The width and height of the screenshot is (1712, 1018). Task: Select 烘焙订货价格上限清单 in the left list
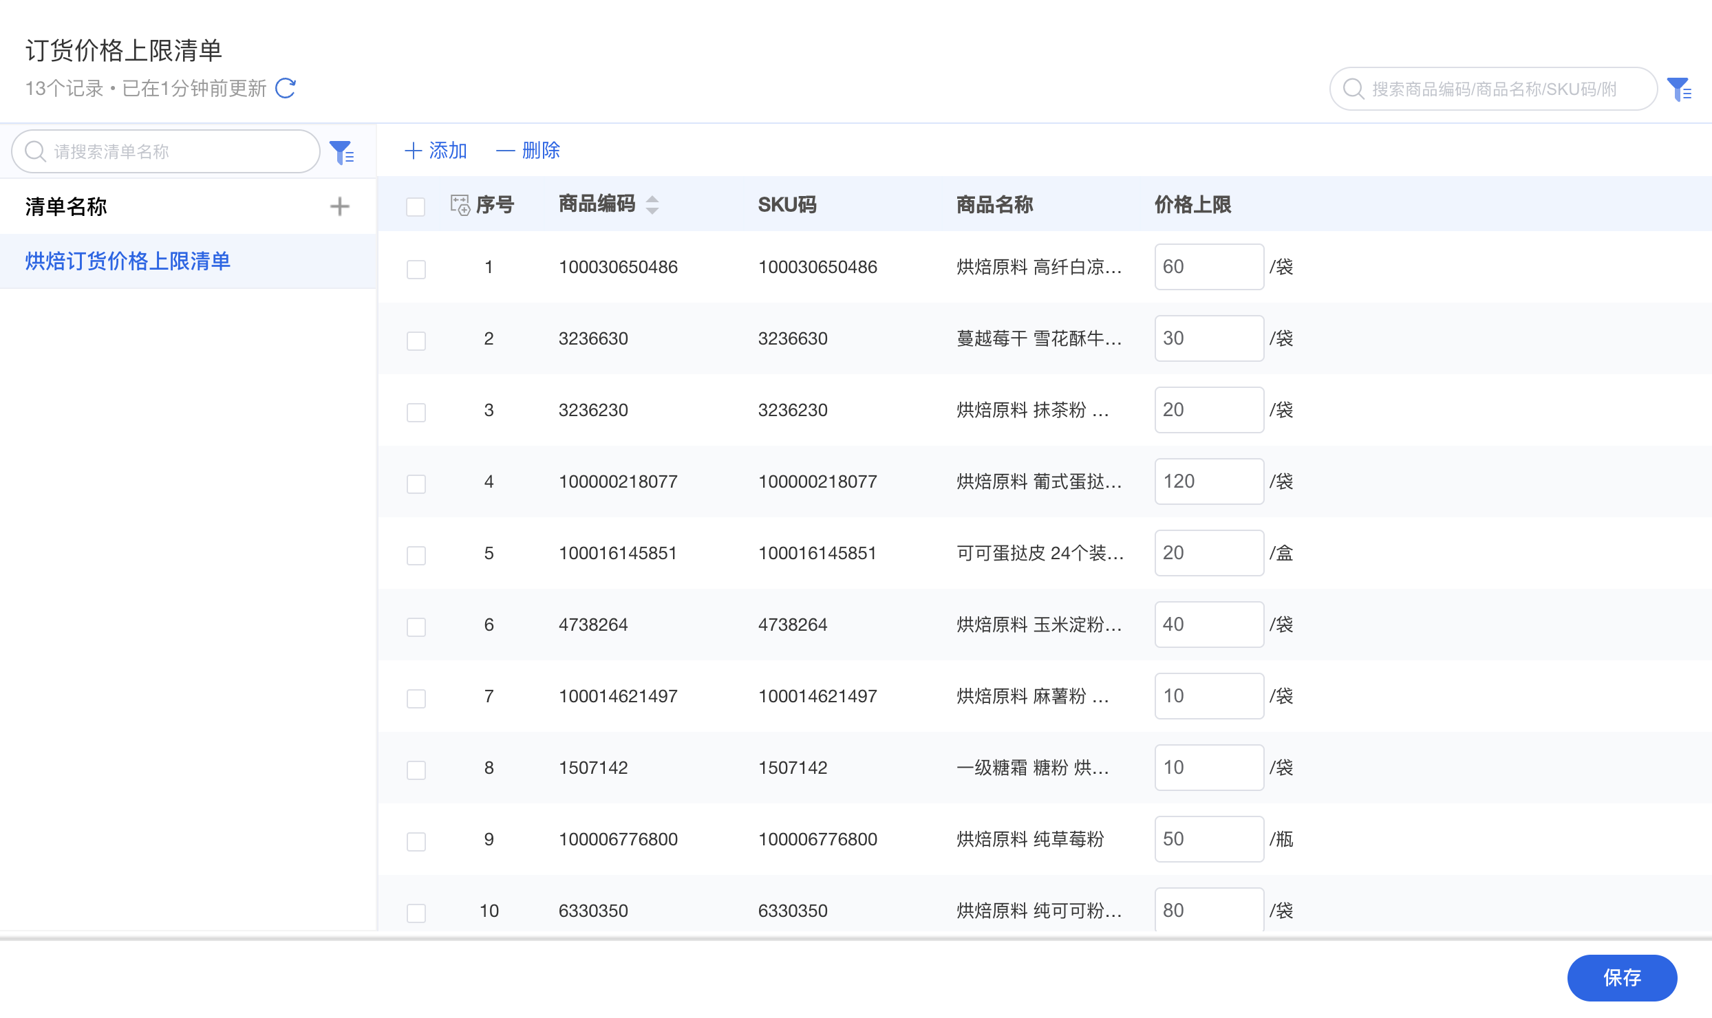click(128, 261)
